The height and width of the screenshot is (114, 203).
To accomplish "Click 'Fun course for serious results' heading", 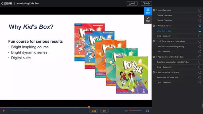I will 36,42.
